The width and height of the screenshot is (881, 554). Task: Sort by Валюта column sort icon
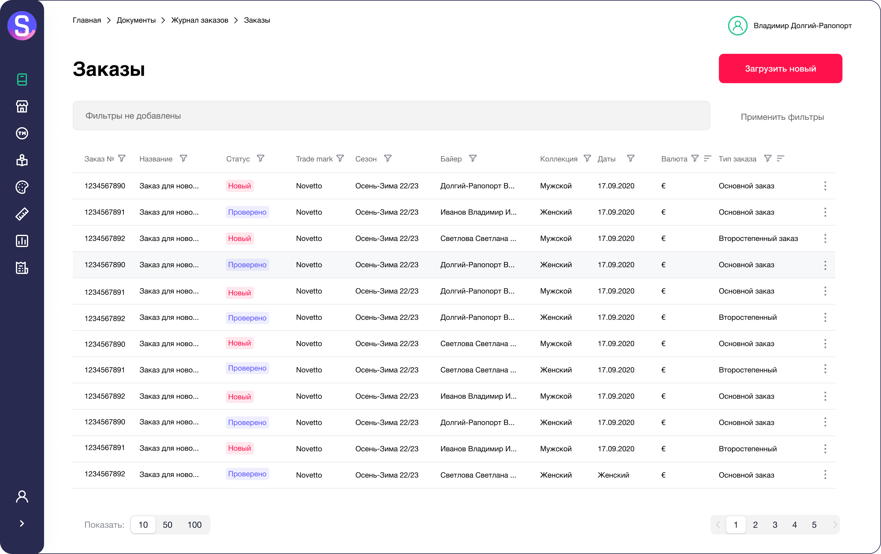click(x=707, y=158)
